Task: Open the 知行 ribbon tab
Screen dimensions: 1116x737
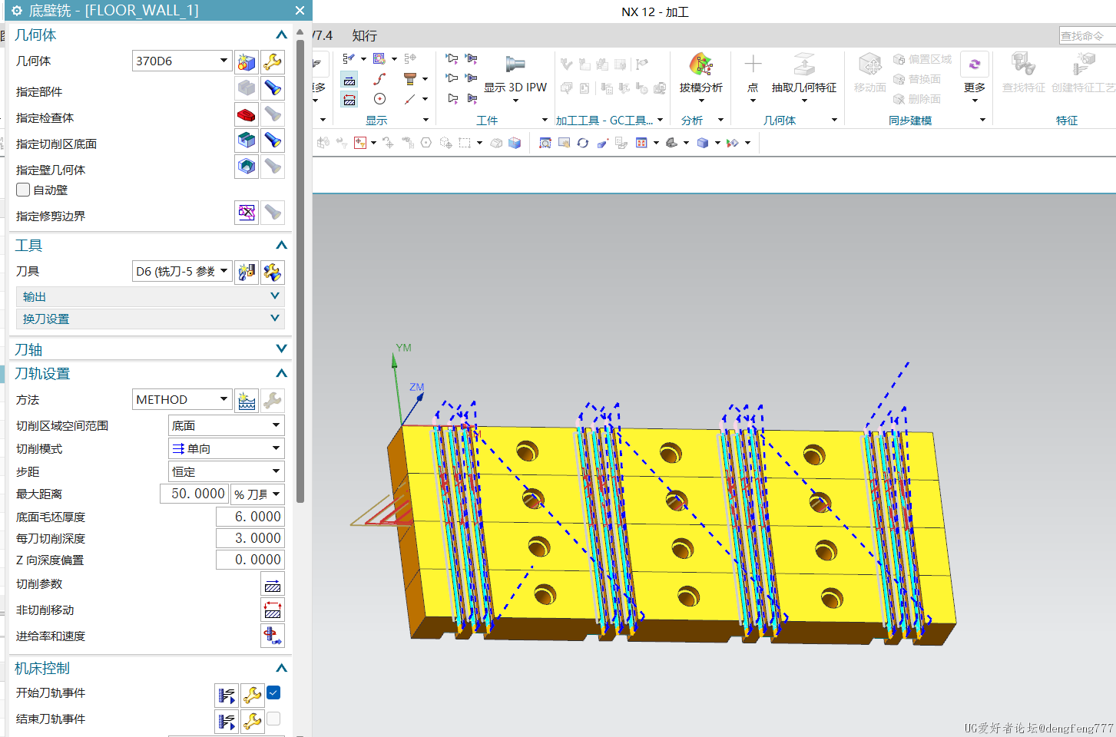Action: 365,35
